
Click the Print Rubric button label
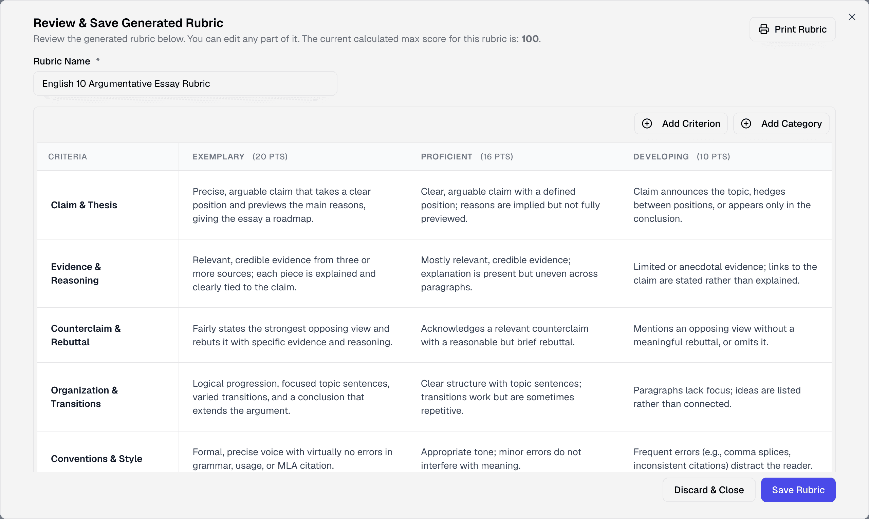coord(800,30)
